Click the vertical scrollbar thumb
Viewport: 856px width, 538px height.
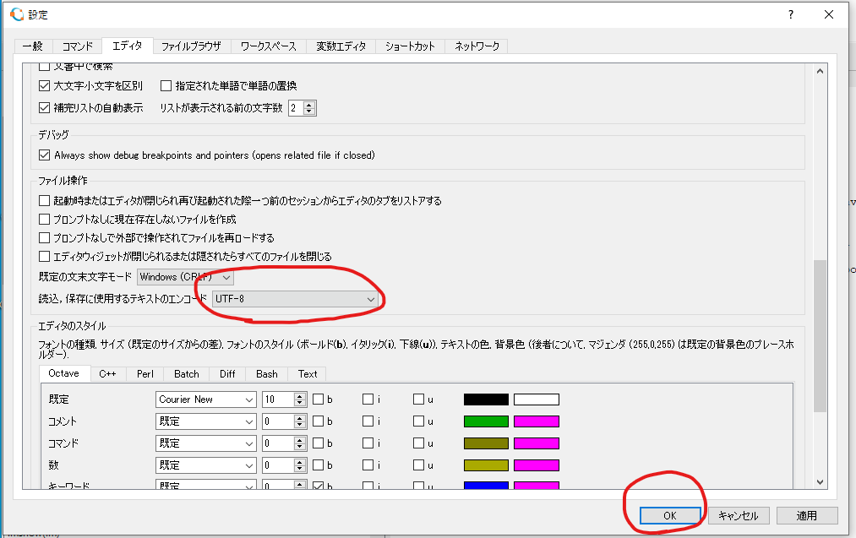(819, 335)
